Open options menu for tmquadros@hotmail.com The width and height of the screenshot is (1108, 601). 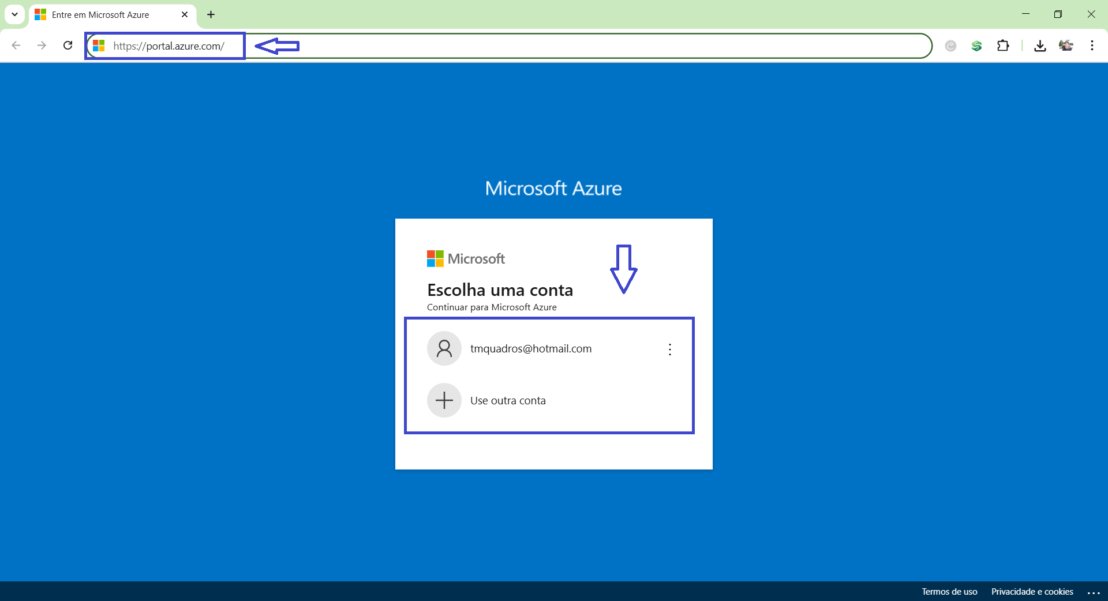tap(670, 349)
